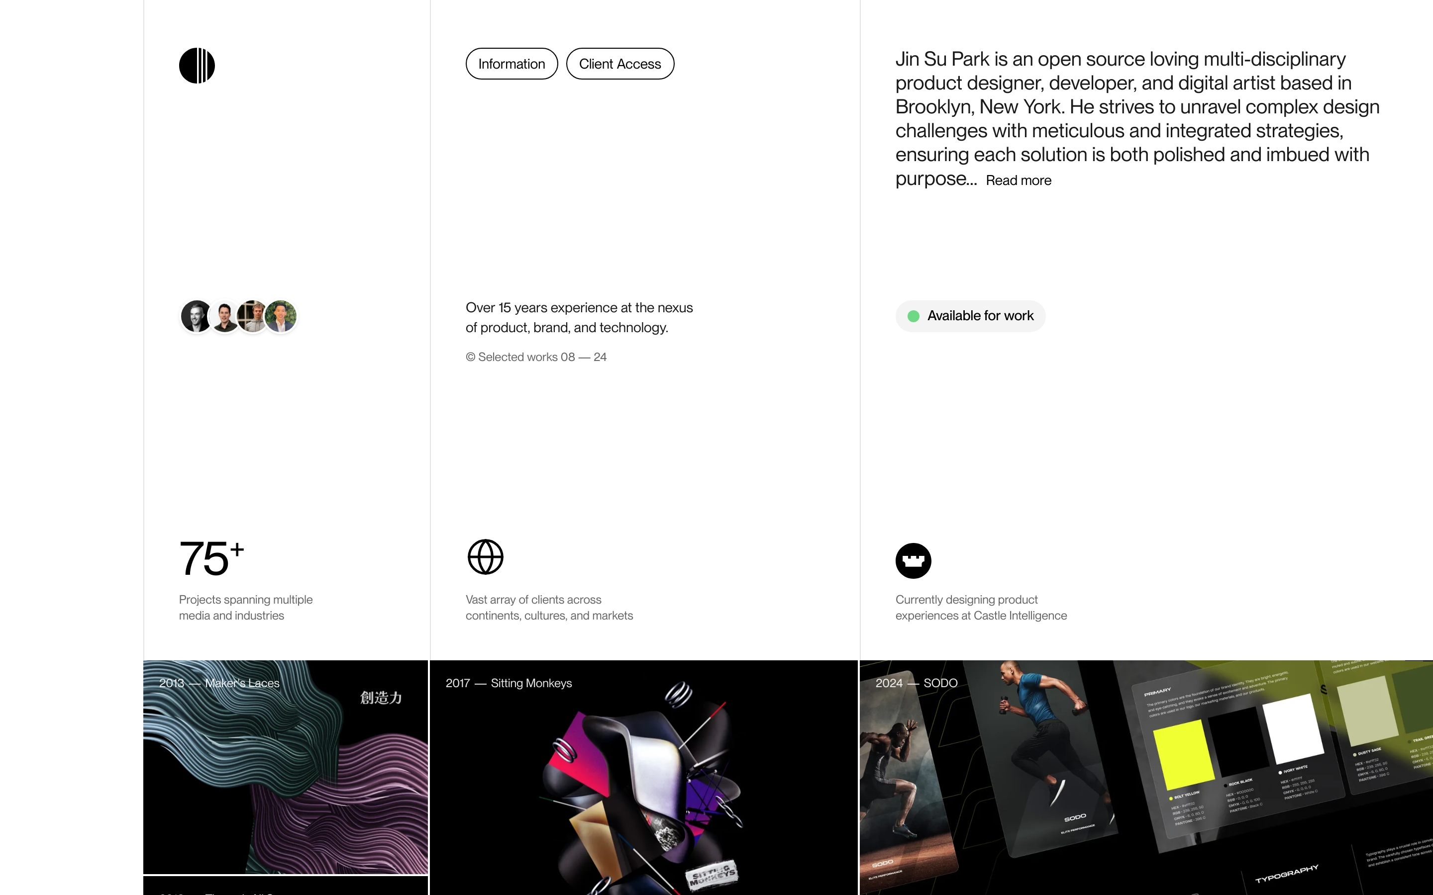Open the Client Access page
The height and width of the screenshot is (895, 1433).
pos(620,64)
